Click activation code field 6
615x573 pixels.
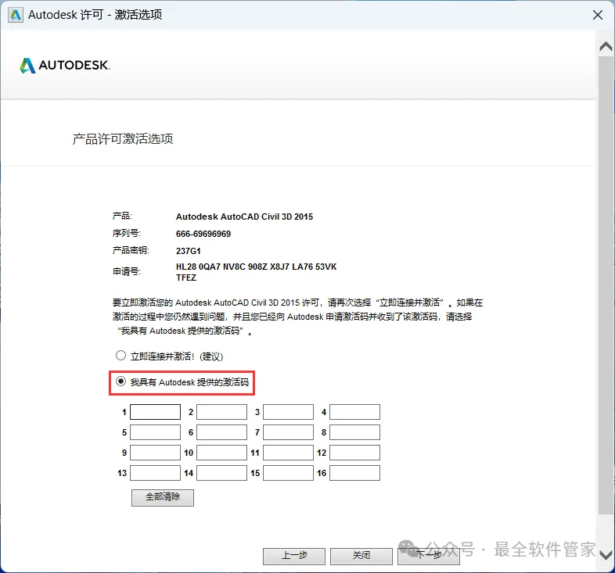221,432
